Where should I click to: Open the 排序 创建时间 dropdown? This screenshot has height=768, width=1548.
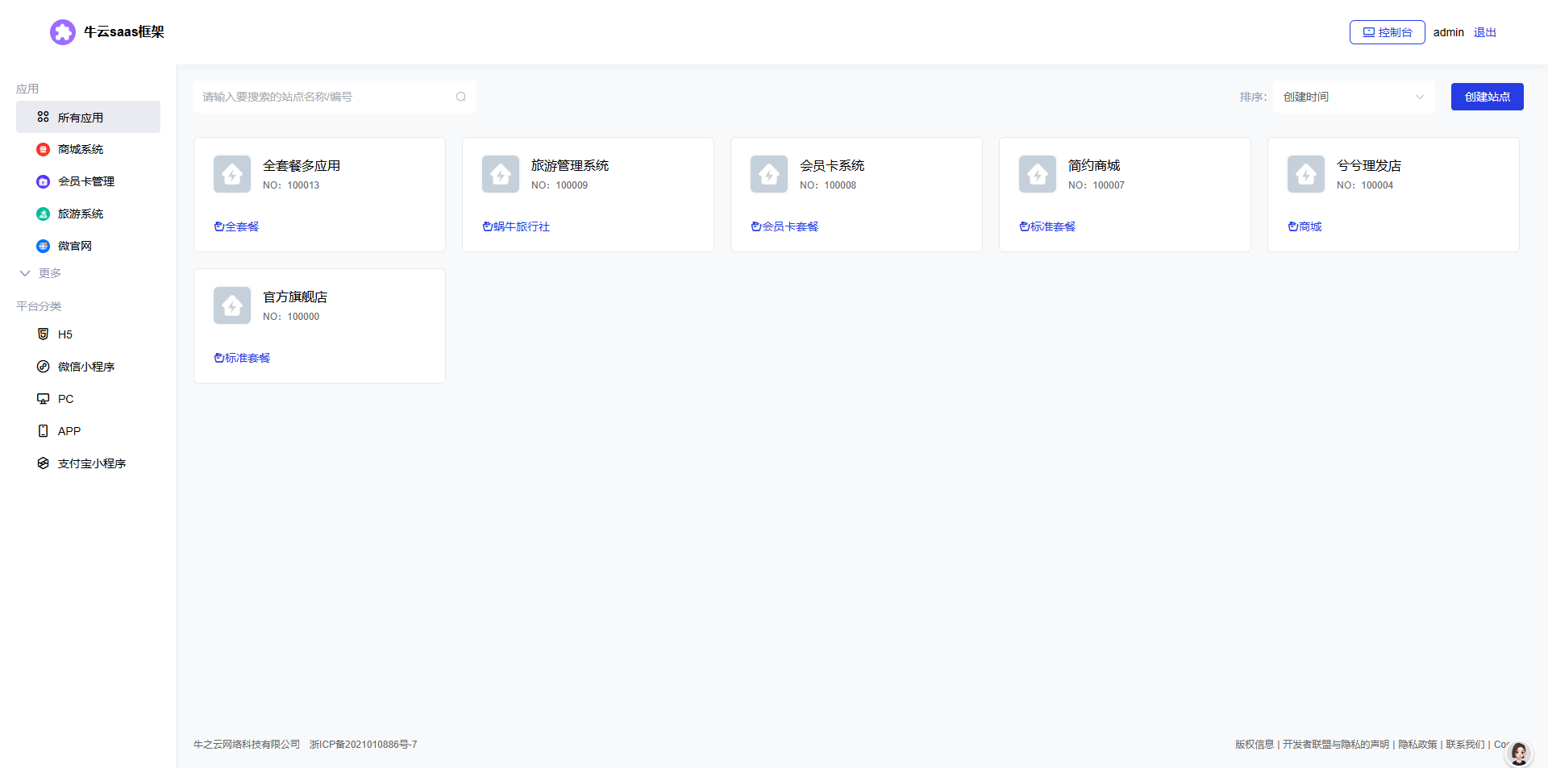1354,97
